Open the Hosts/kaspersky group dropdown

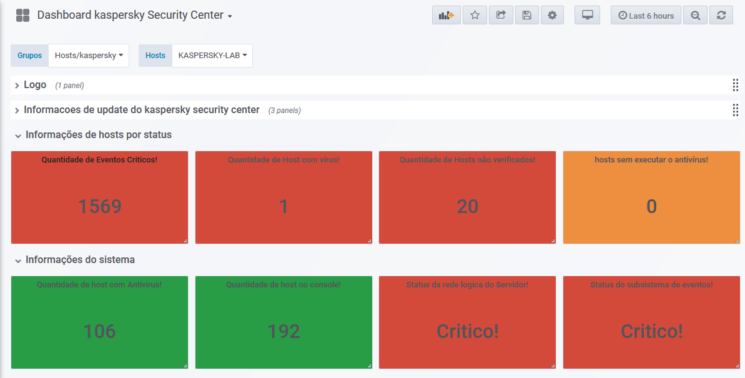88,56
